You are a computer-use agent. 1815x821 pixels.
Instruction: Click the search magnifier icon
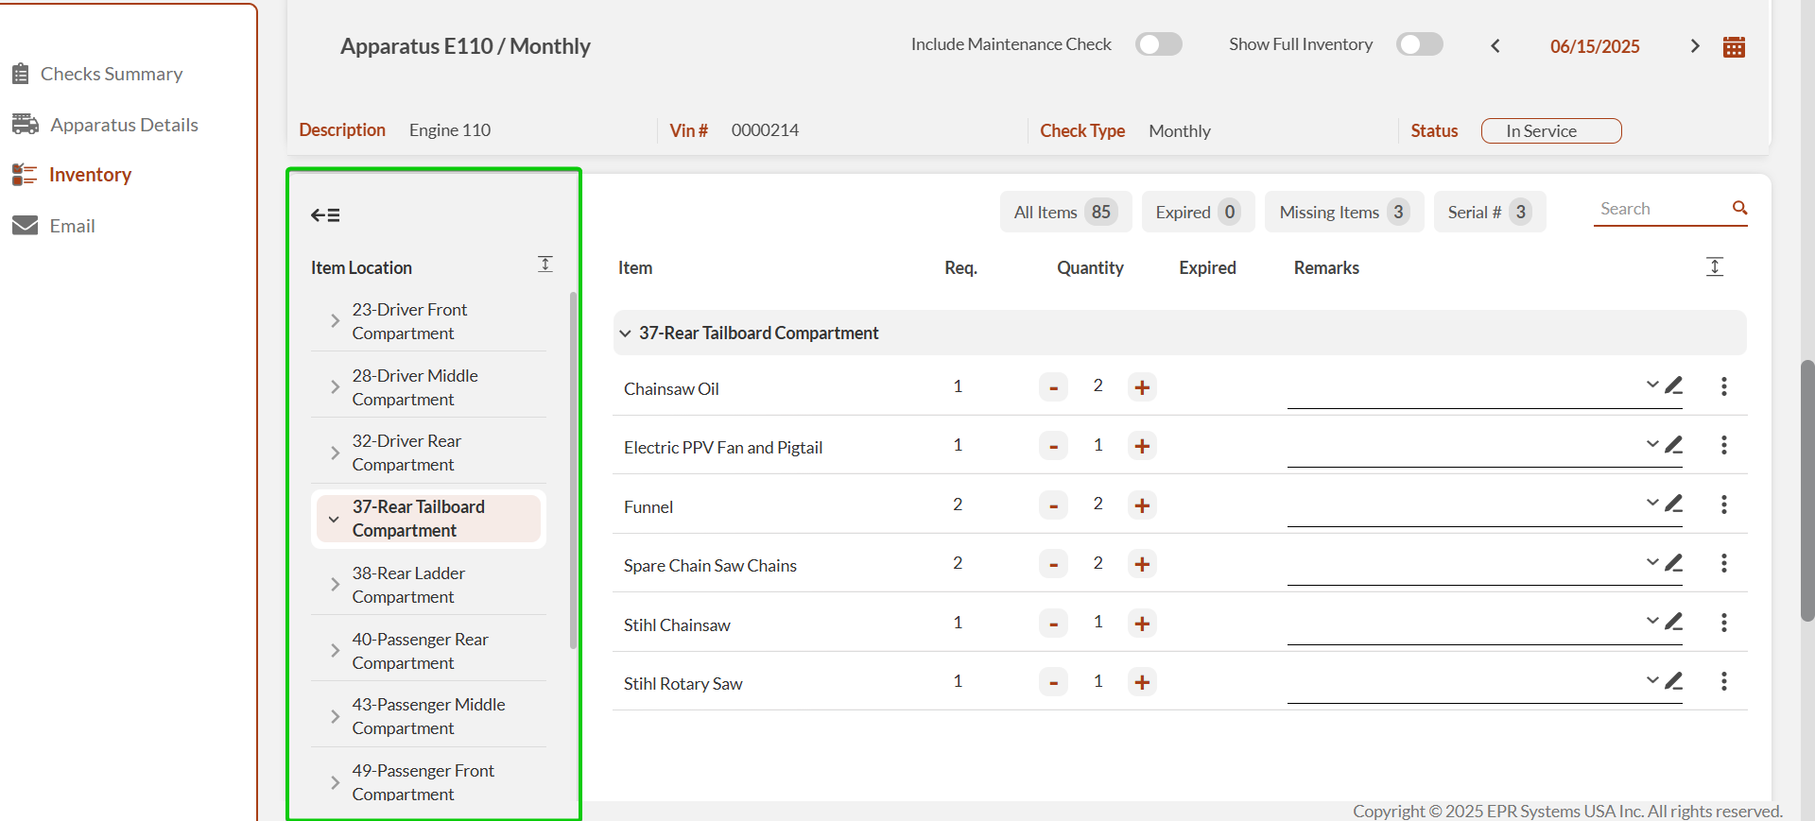click(1738, 208)
